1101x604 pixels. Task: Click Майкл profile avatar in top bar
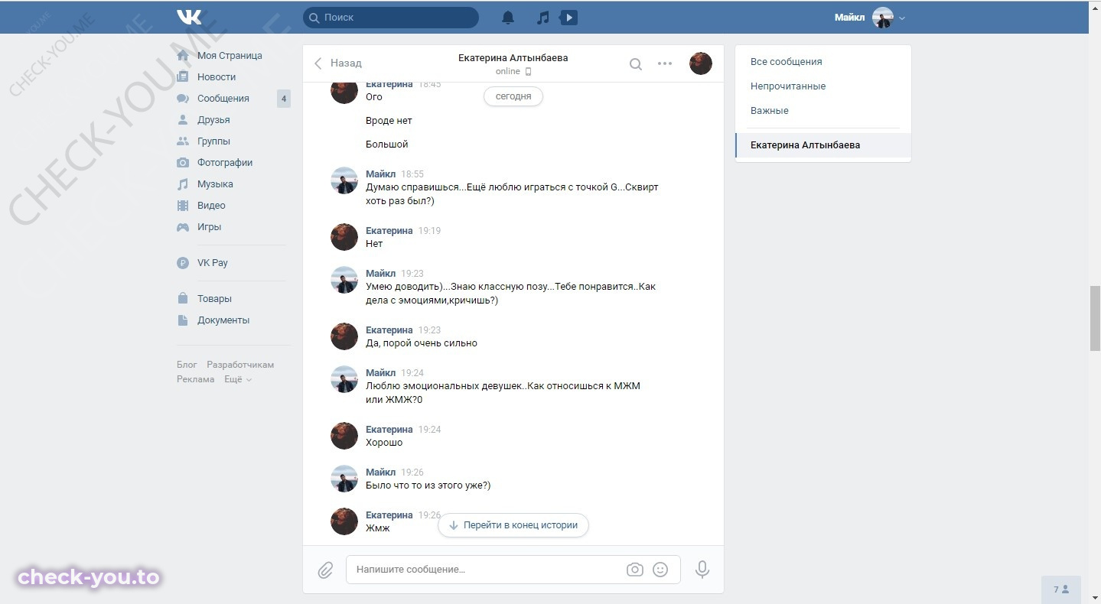point(883,18)
